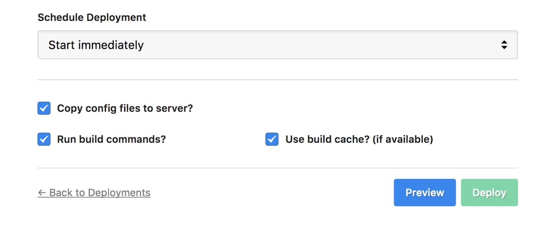Screen dimensions: 549x225
Task: Toggle the Use build cache checkbox
Action: [x=272, y=139]
